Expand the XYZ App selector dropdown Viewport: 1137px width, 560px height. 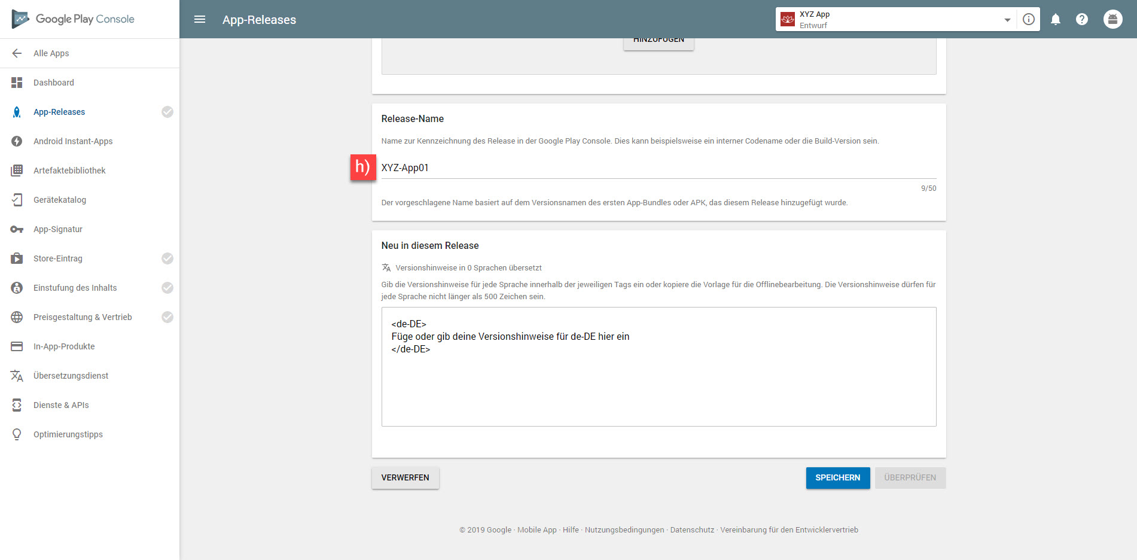pyautogui.click(x=1007, y=20)
